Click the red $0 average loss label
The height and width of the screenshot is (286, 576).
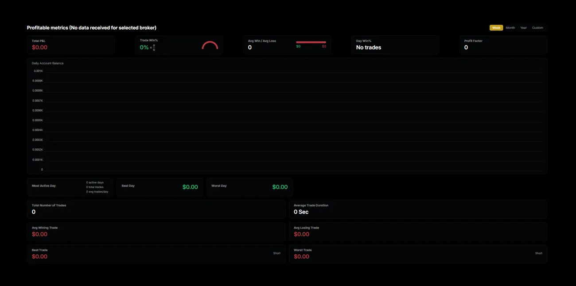[x=324, y=46]
